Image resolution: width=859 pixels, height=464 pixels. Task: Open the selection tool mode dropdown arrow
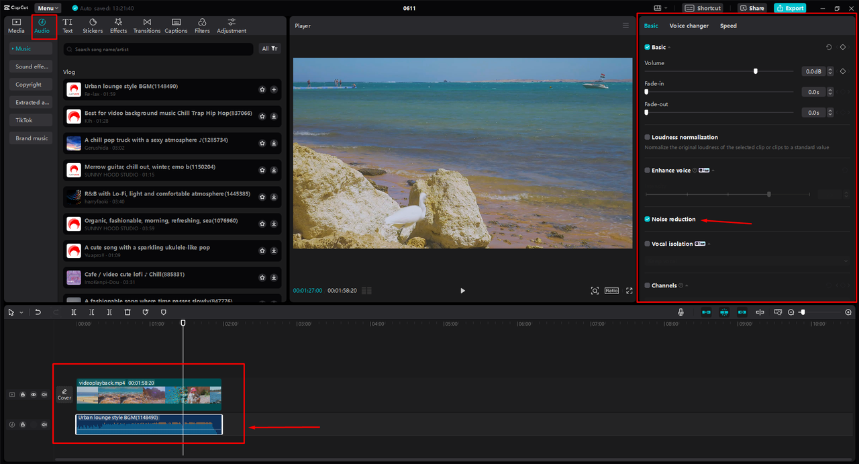click(21, 312)
